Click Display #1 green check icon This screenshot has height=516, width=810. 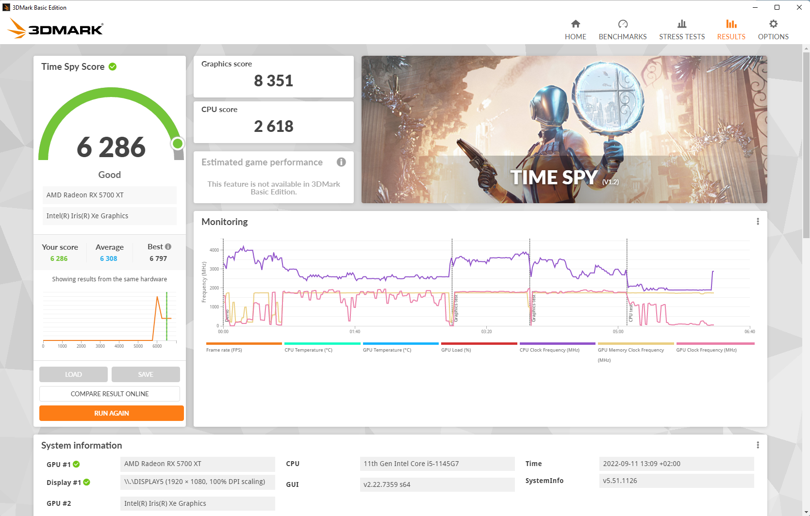tap(86, 482)
